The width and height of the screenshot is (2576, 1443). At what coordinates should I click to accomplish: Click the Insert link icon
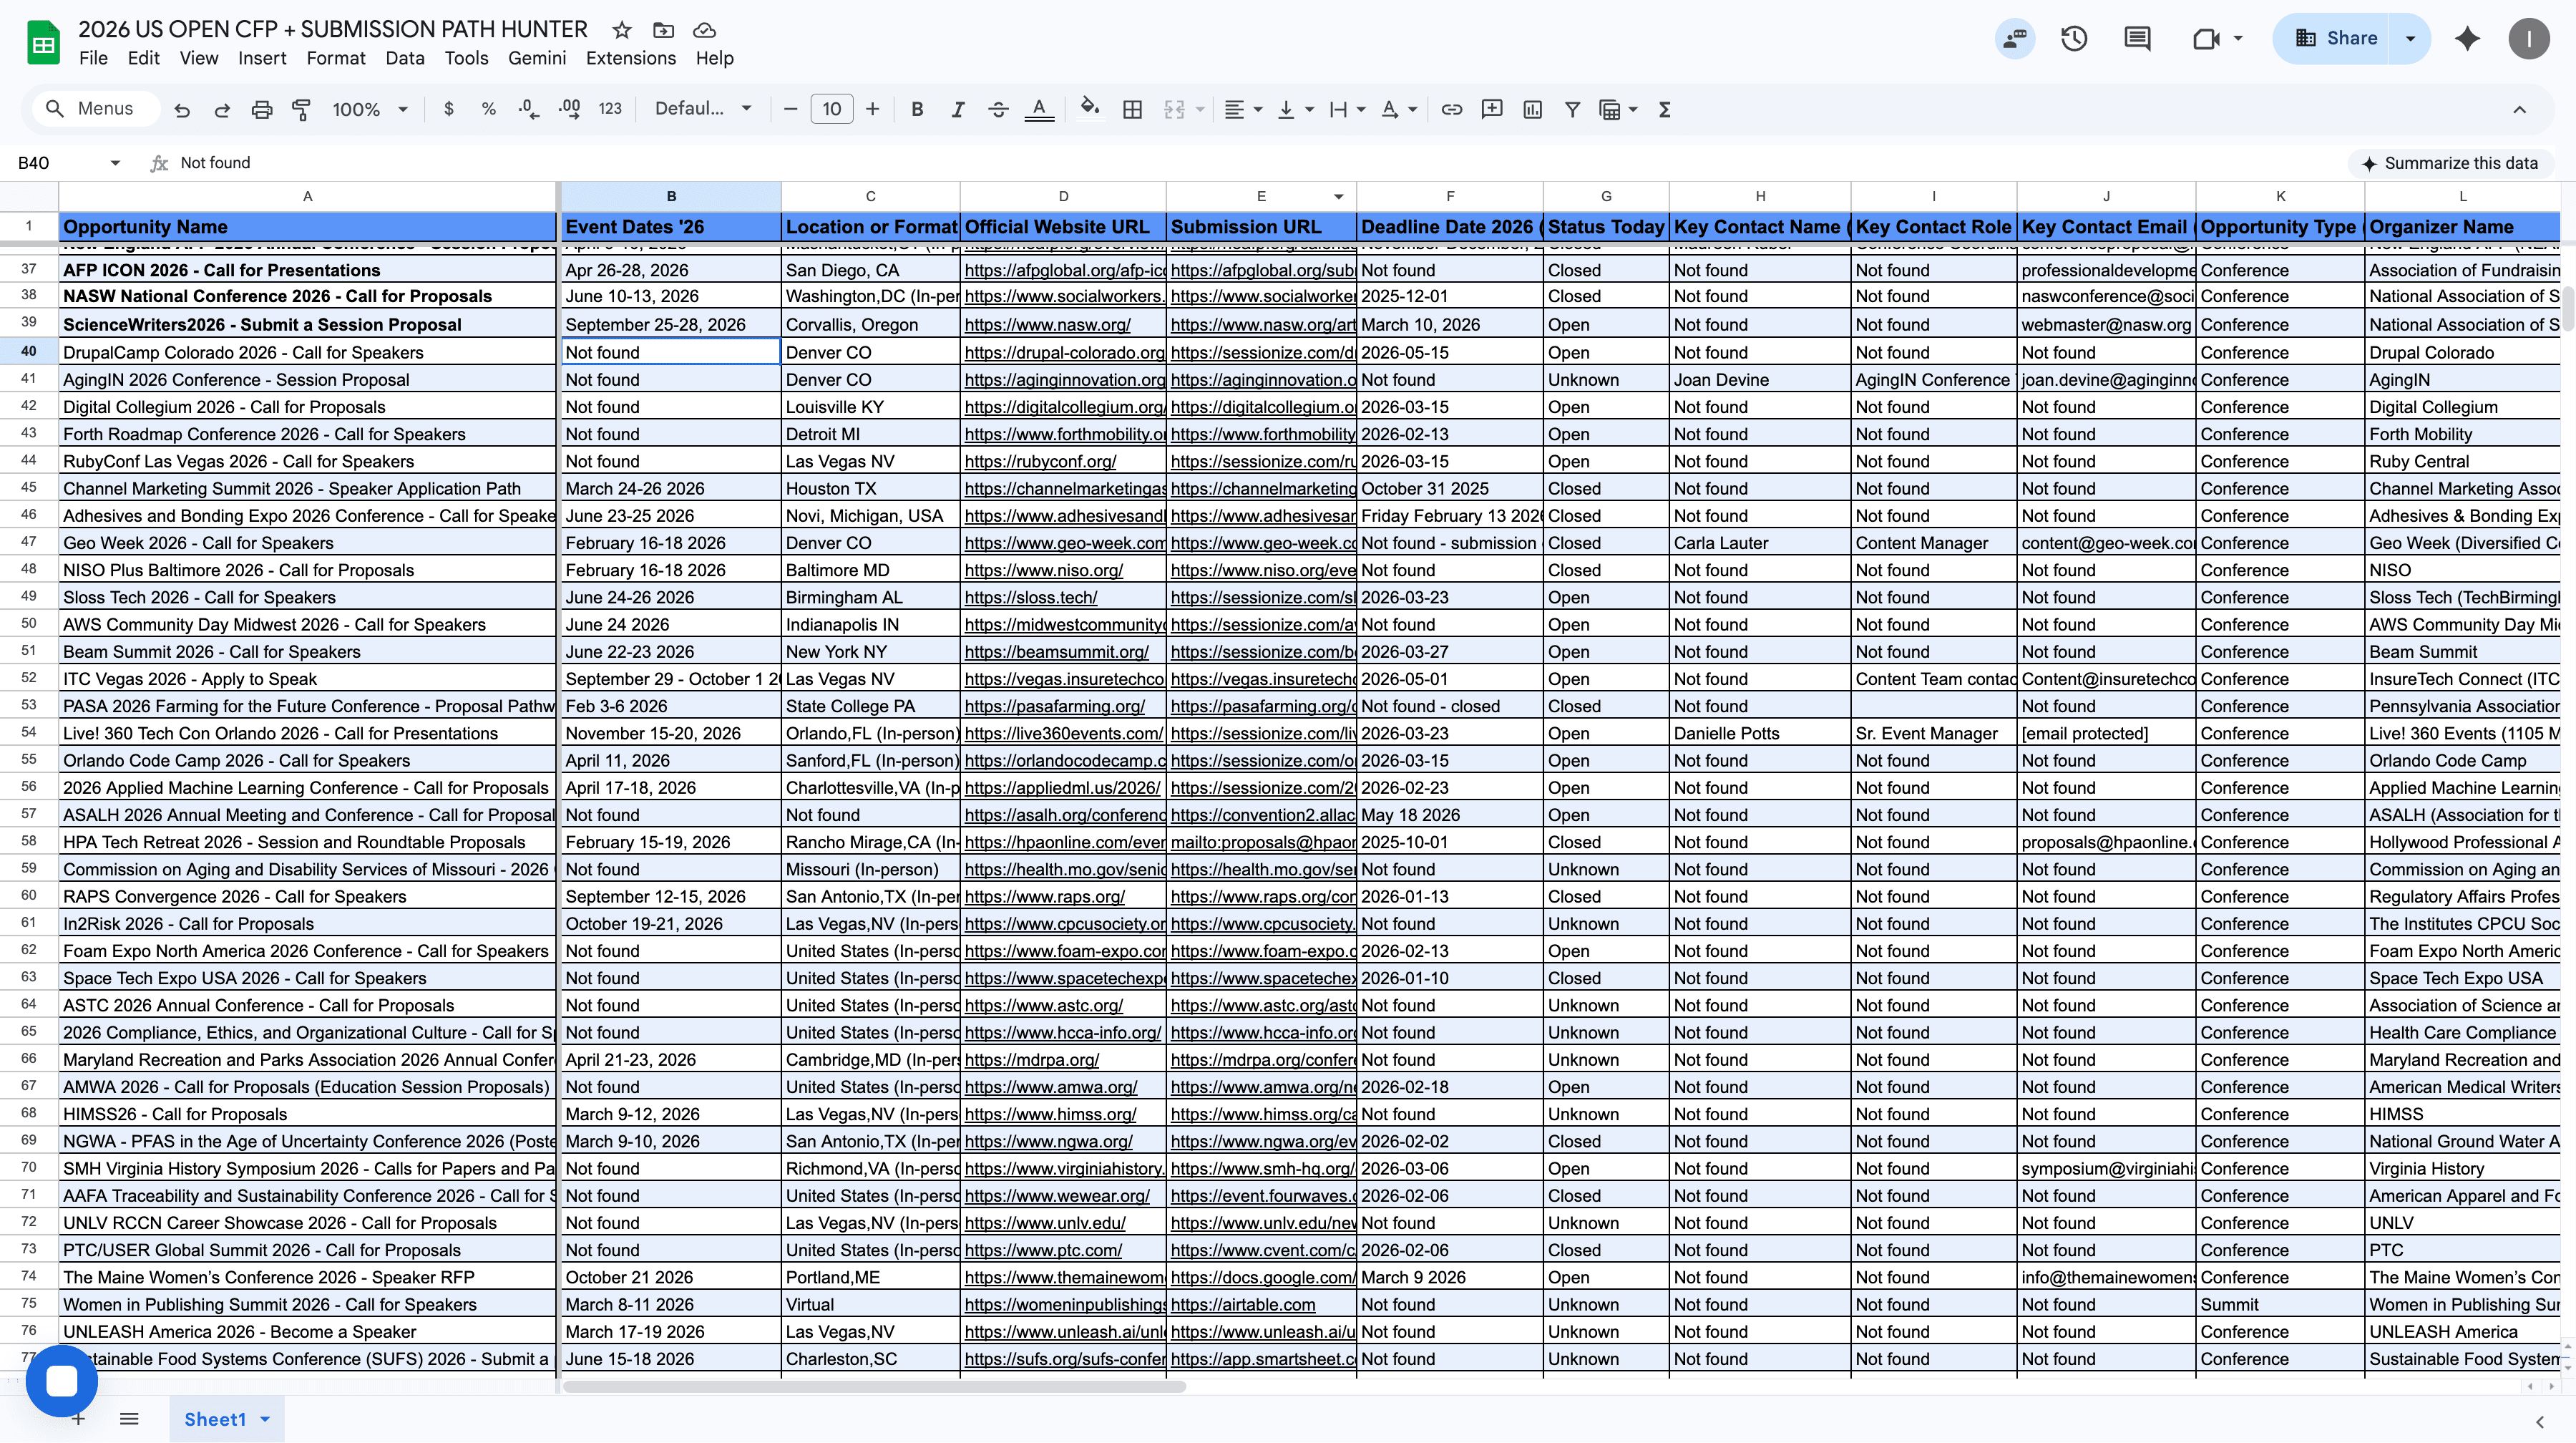(1452, 110)
